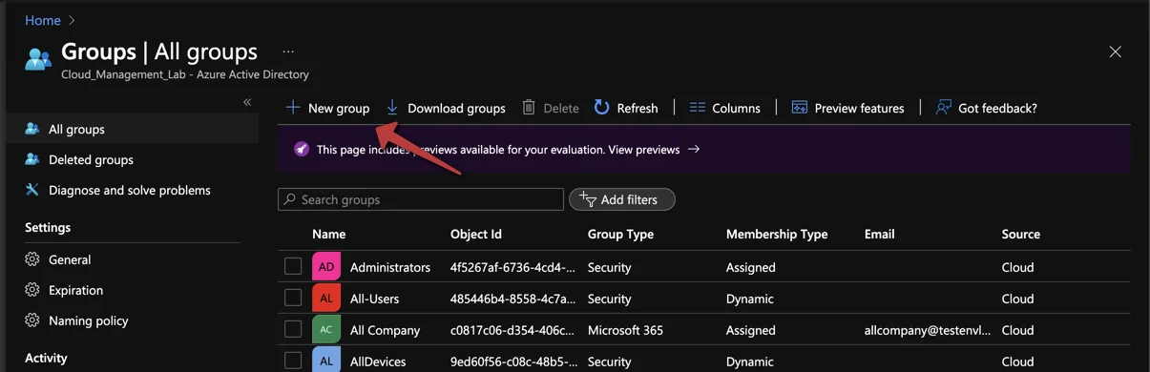This screenshot has width=1150, height=372.
Task: Click the object id starting c0817c06
Action: click(x=512, y=330)
